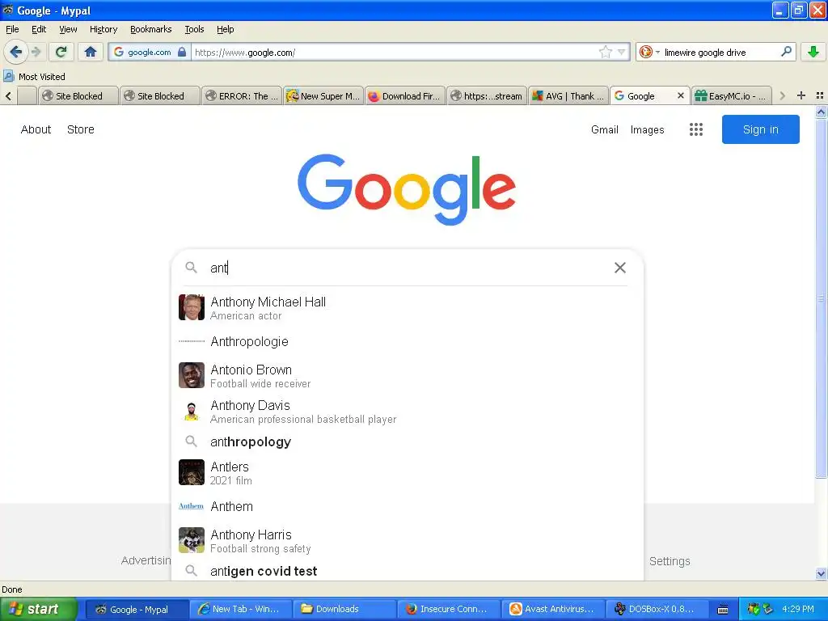Click the page vertical scrollbar
828x621 pixels.
coord(821,298)
